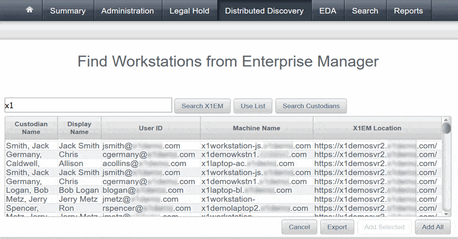
Task: Open the EDA tab
Action: pyautogui.click(x=328, y=11)
